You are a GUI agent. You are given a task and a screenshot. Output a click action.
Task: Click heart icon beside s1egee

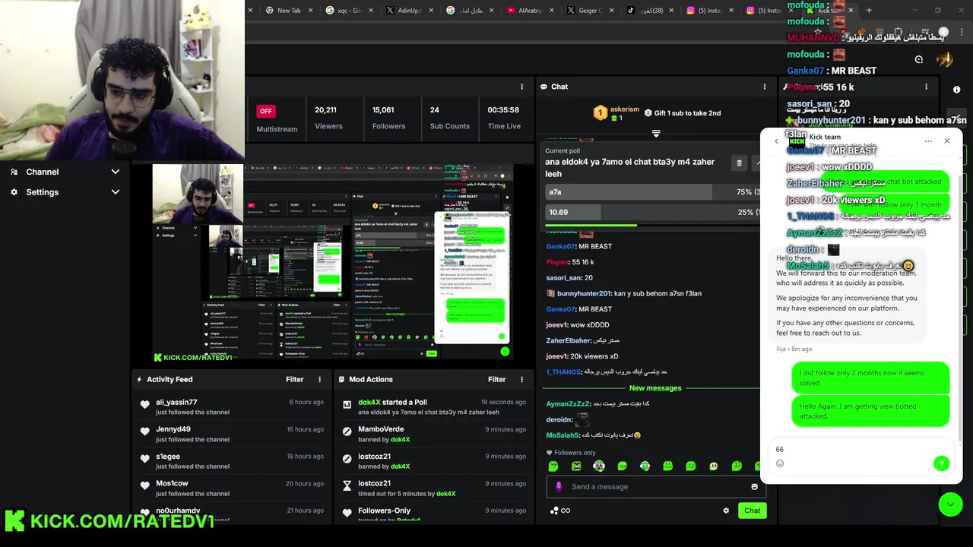[x=145, y=458]
